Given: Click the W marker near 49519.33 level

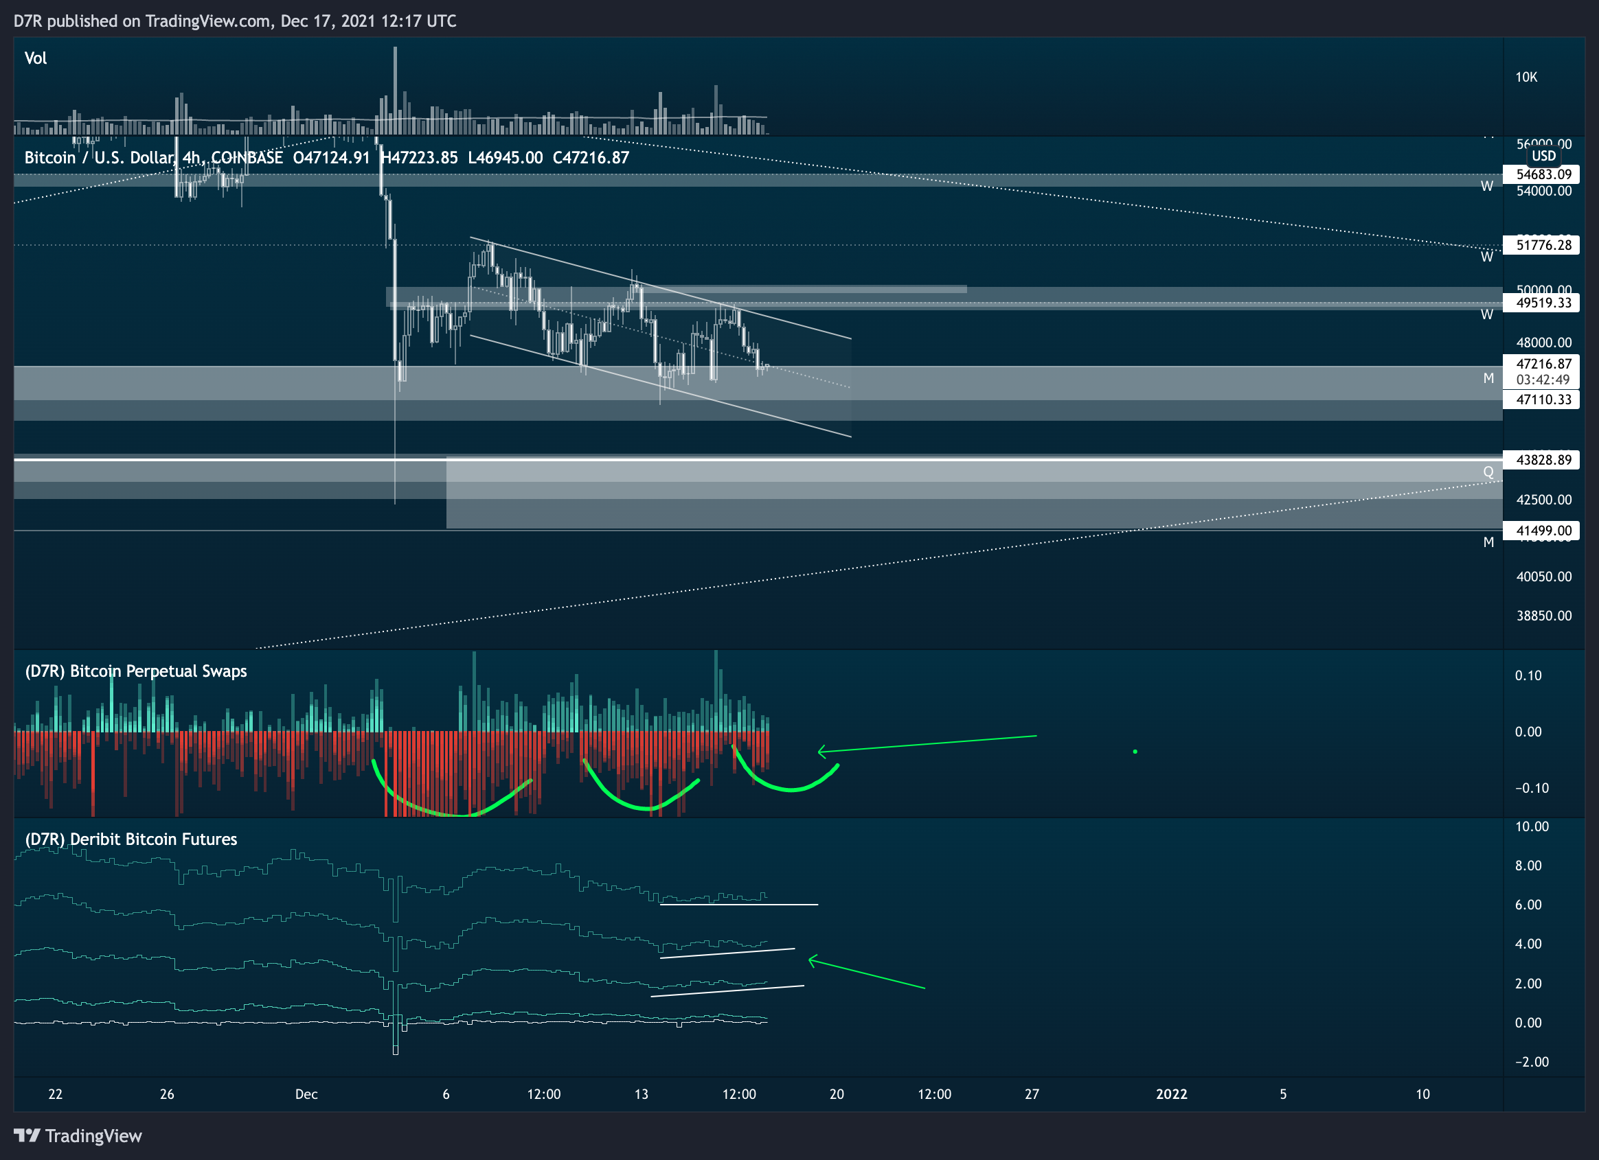Looking at the screenshot, I should [1487, 315].
